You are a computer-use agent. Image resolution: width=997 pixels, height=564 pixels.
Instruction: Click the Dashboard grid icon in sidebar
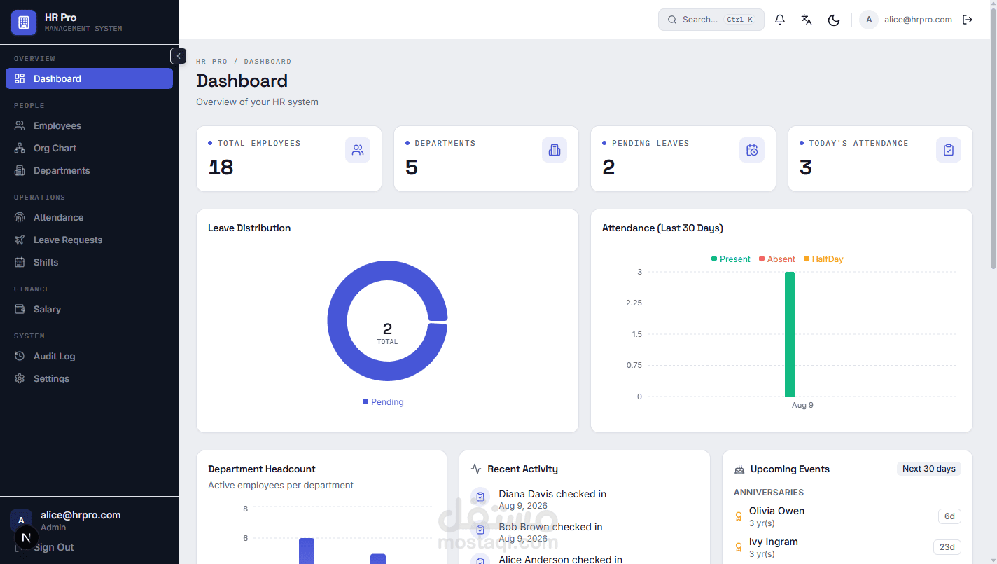(x=20, y=78)
